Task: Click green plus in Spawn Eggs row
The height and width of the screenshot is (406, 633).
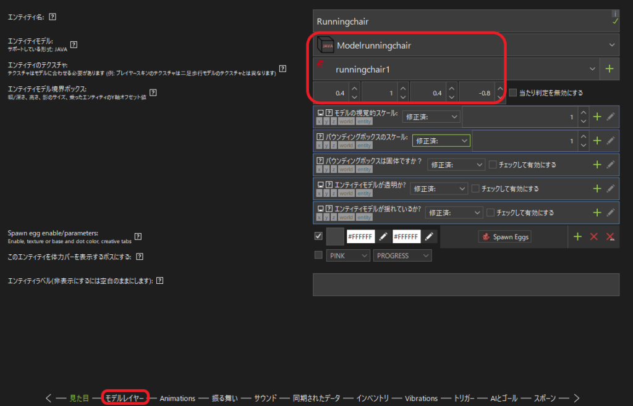Action: click(x=577, y=236)
